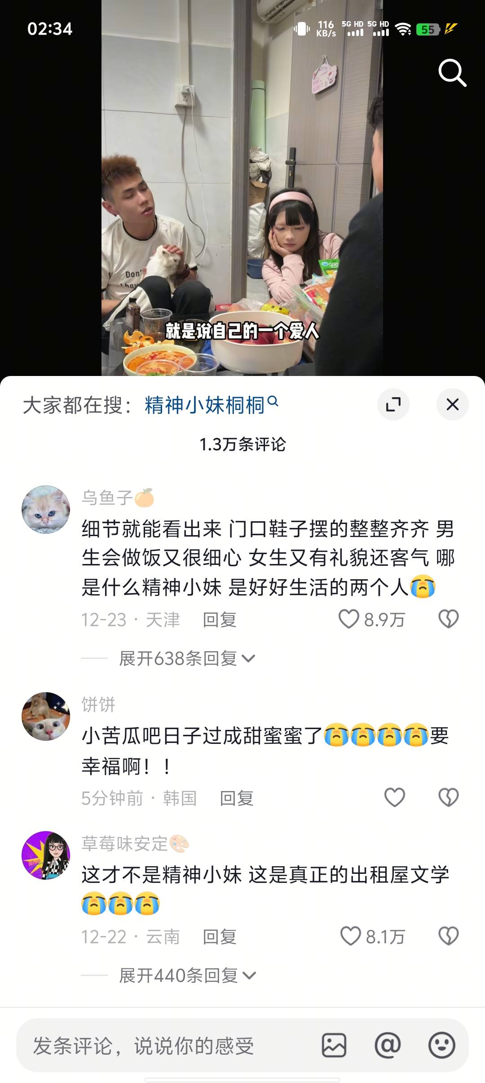485x1083 pixels.
Task: Expand 440 replies under third comment
Action: pyautogui.click(x=187, y=976)
